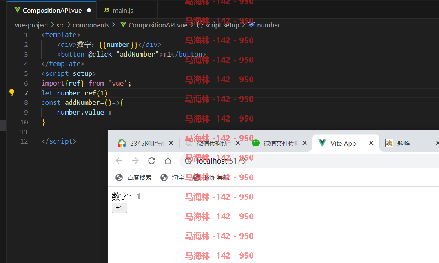The image size is (439, 263).
Task: Place cursor on 'let number=ref(1)' line
Action: click(75, 93)
